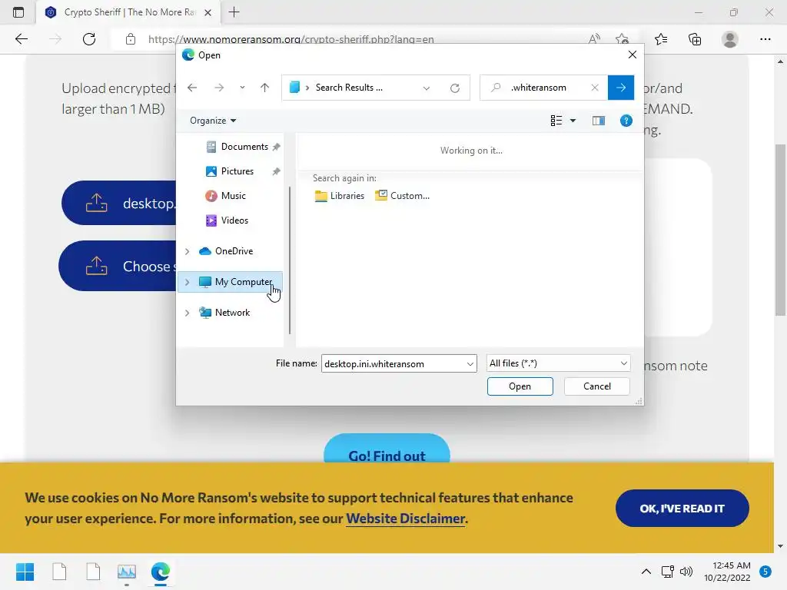Open the resource monitor taskbar icon
Image resolution: width=787 pixels, height=590 pixels.
click(127, 572)
